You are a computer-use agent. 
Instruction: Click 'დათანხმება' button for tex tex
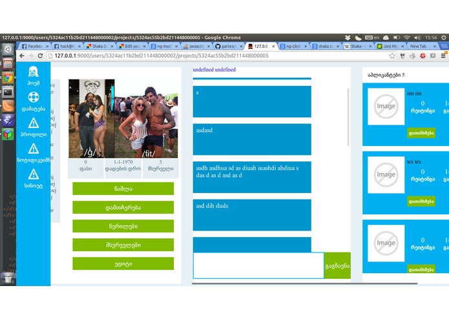click(x=421, y=201)
